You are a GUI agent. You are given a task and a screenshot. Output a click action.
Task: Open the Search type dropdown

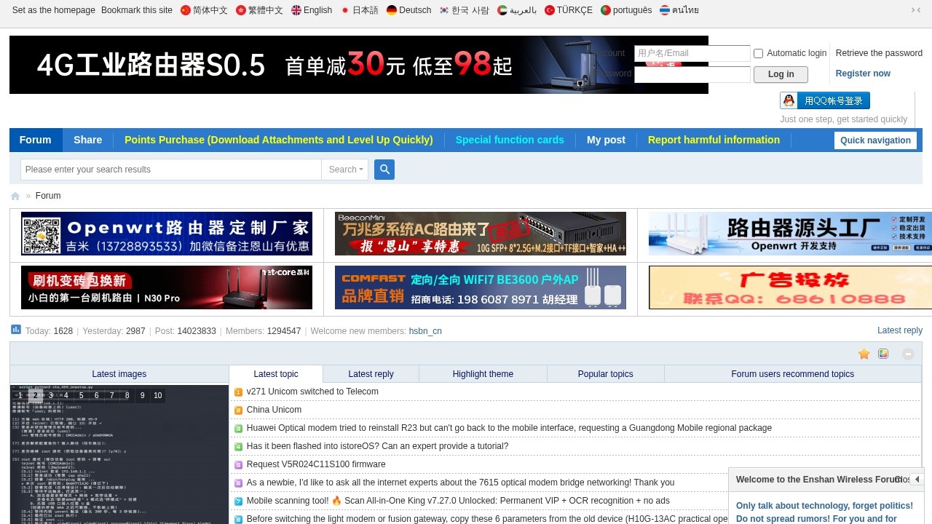coord(345,170)
